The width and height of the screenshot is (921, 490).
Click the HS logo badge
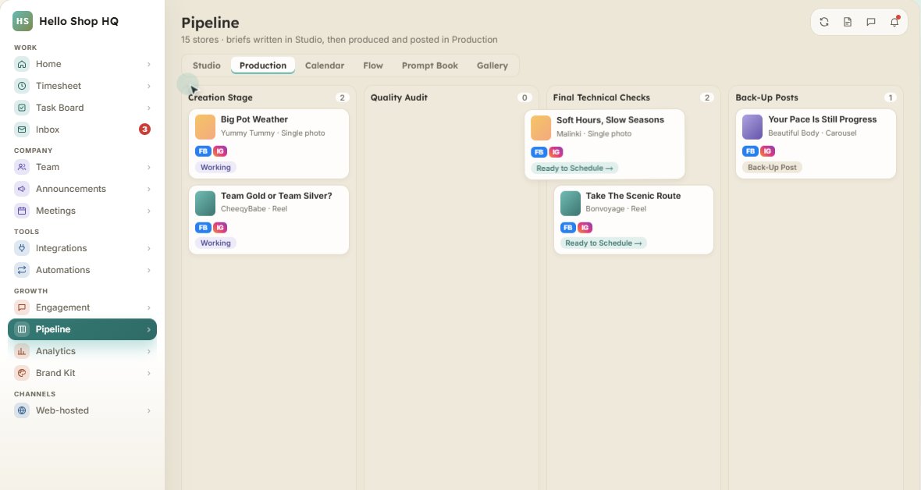click(23, 21)
